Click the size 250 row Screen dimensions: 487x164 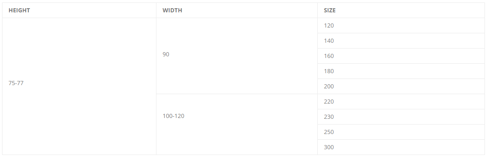coord(401,132)
